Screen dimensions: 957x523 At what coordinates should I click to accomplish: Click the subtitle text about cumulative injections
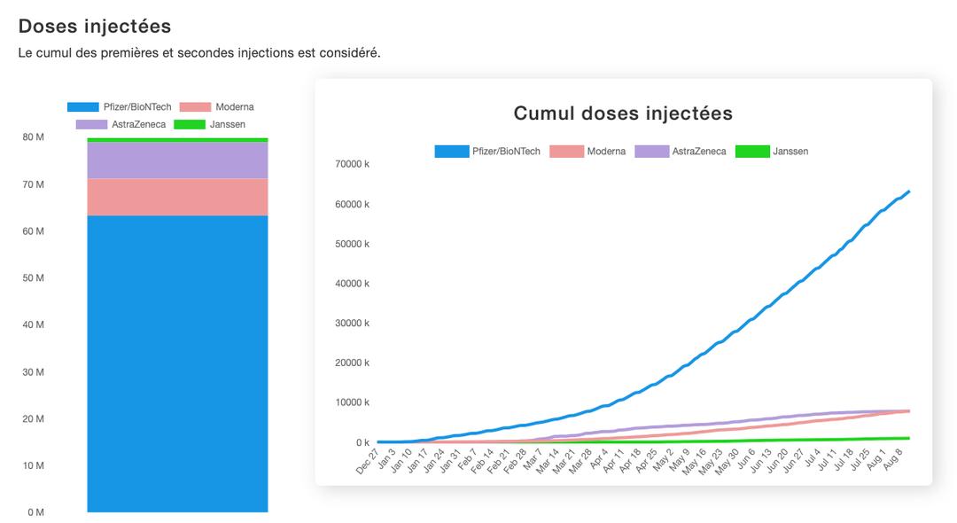tap(199, 53)
